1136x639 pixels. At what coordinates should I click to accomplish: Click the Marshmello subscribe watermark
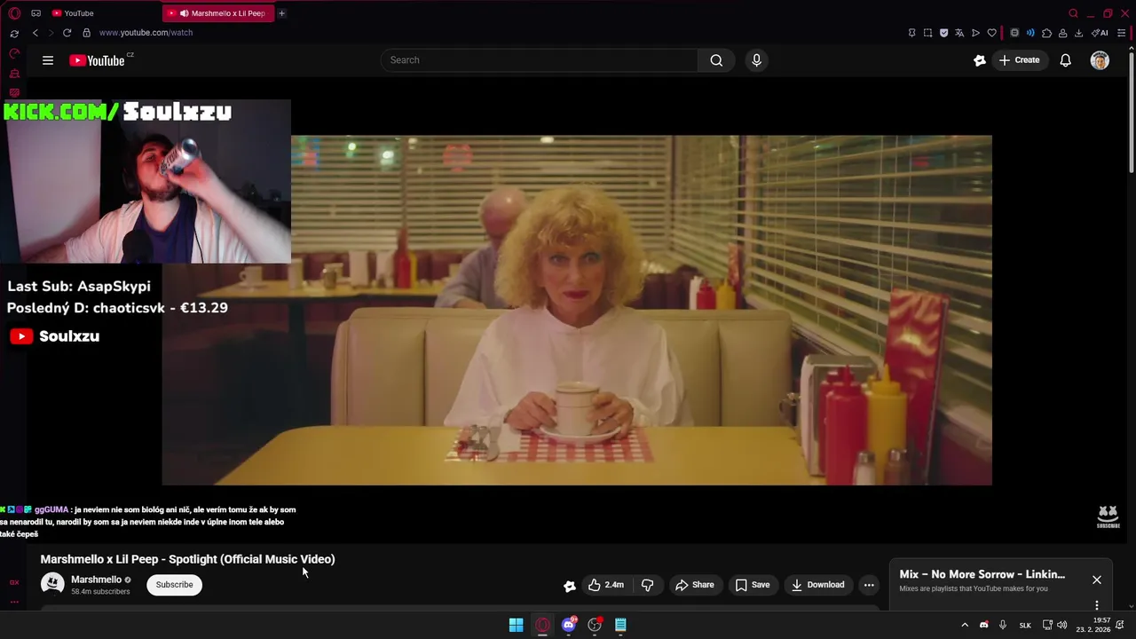pyautogui.click(x=1108, y=517)
